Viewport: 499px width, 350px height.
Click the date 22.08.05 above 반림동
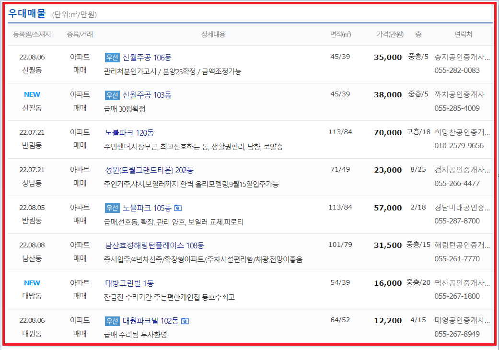pyautogui.click(x=32, y=208)
